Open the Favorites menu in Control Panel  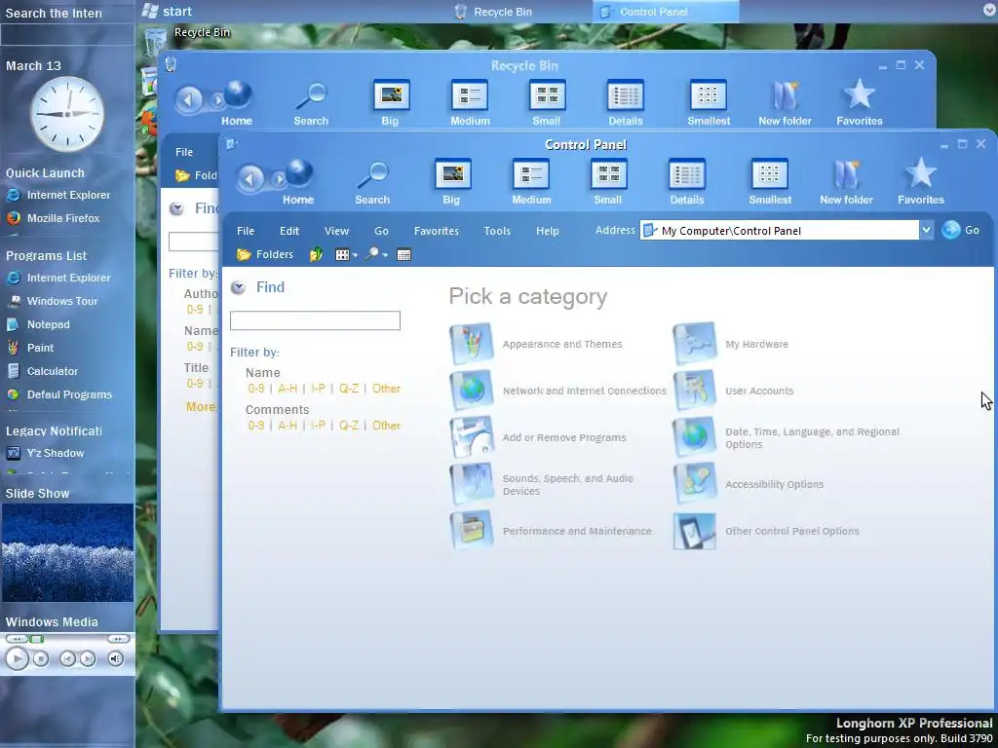tap(437, 231)
